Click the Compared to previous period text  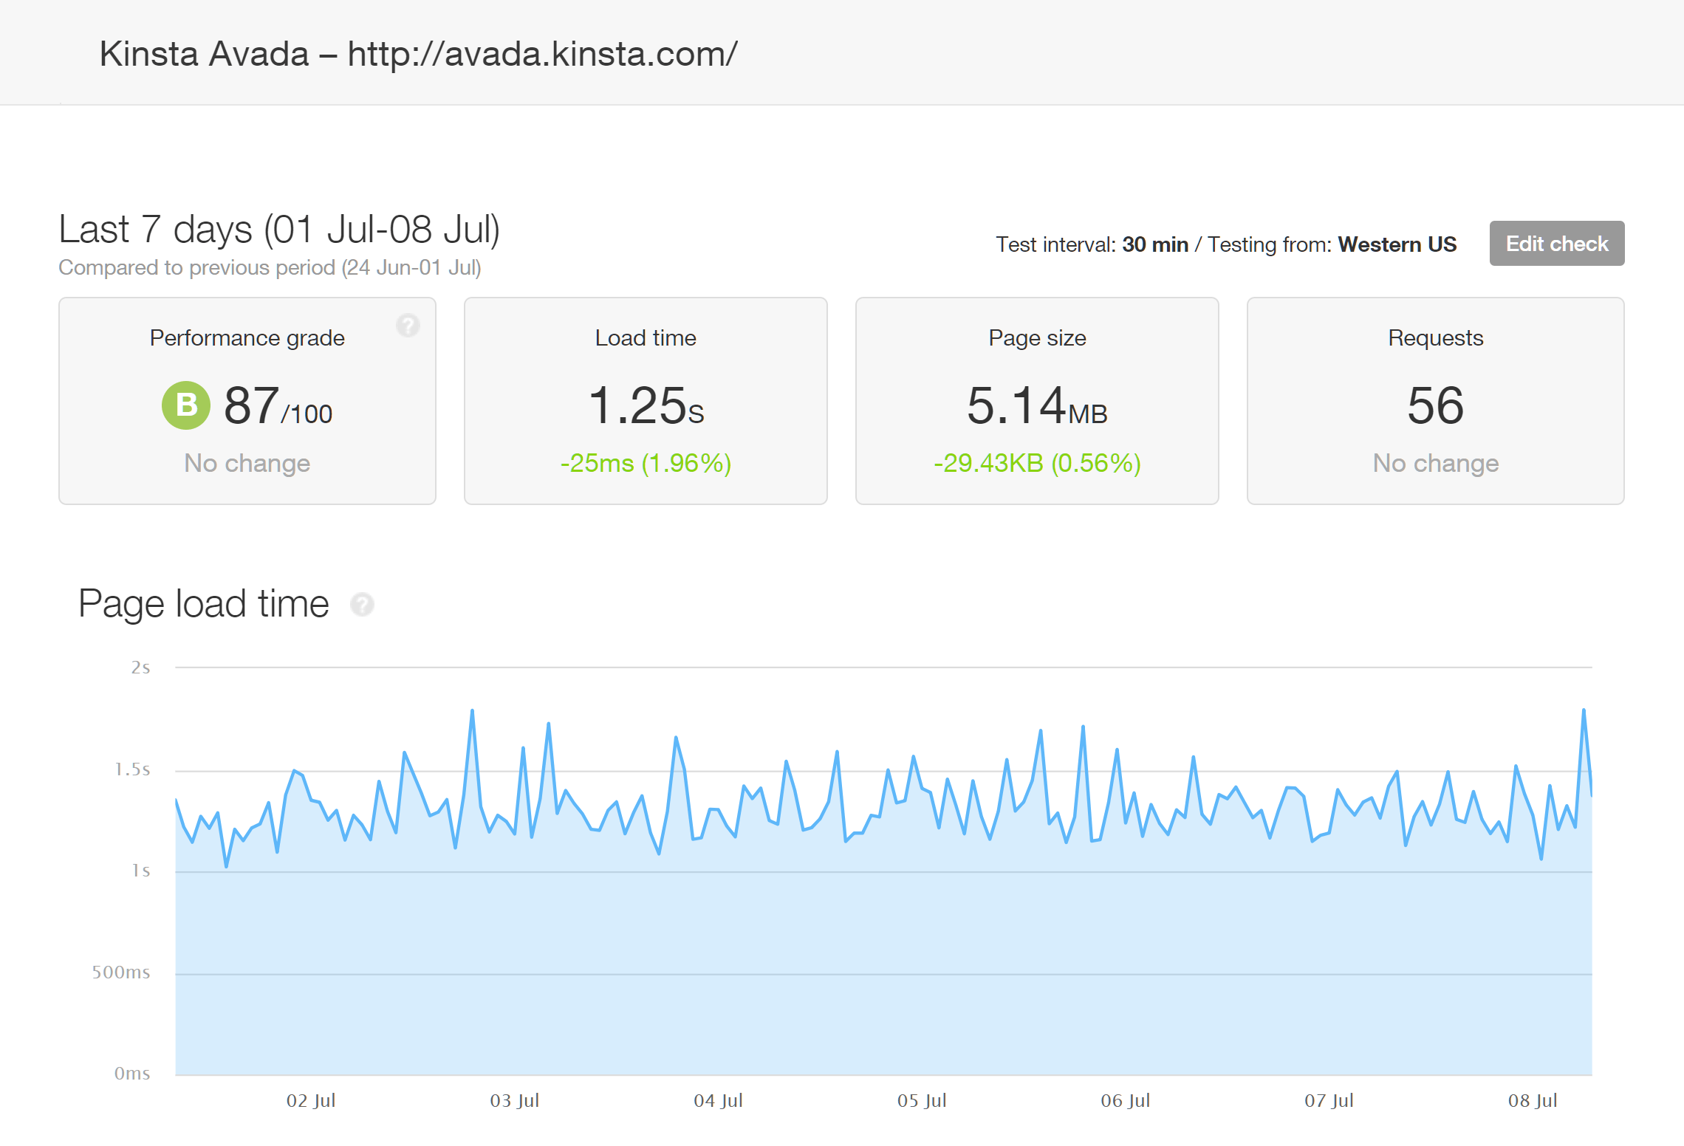pyautogui.click(x=270, y=267)
